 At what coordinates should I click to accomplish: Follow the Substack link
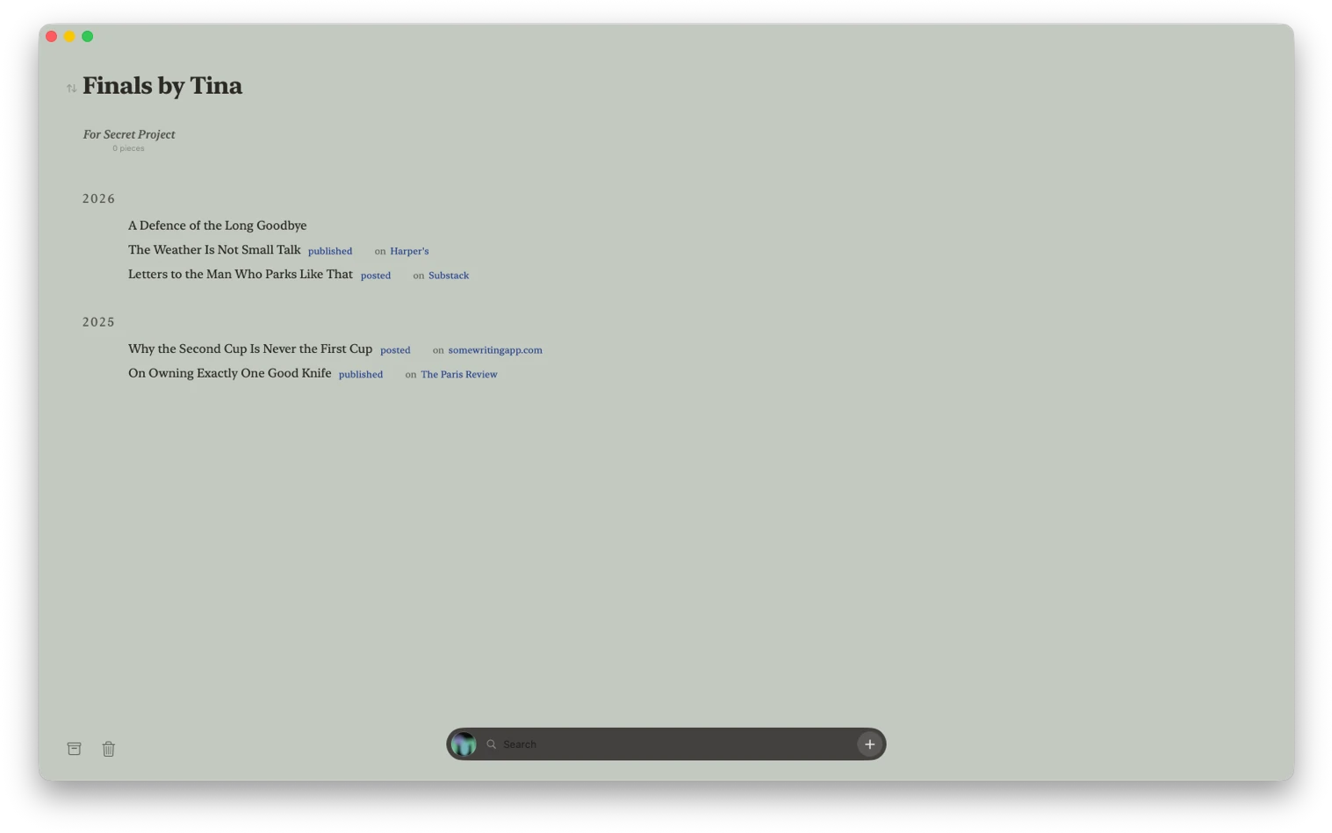tap(449, 276)
